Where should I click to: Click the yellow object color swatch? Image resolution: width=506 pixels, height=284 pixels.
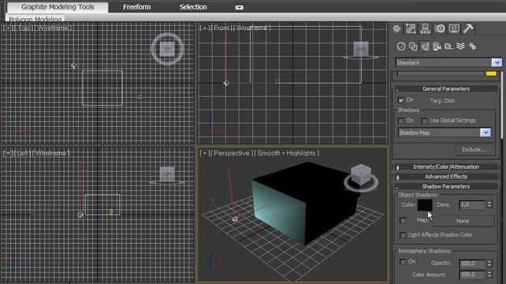pos(491,73)
